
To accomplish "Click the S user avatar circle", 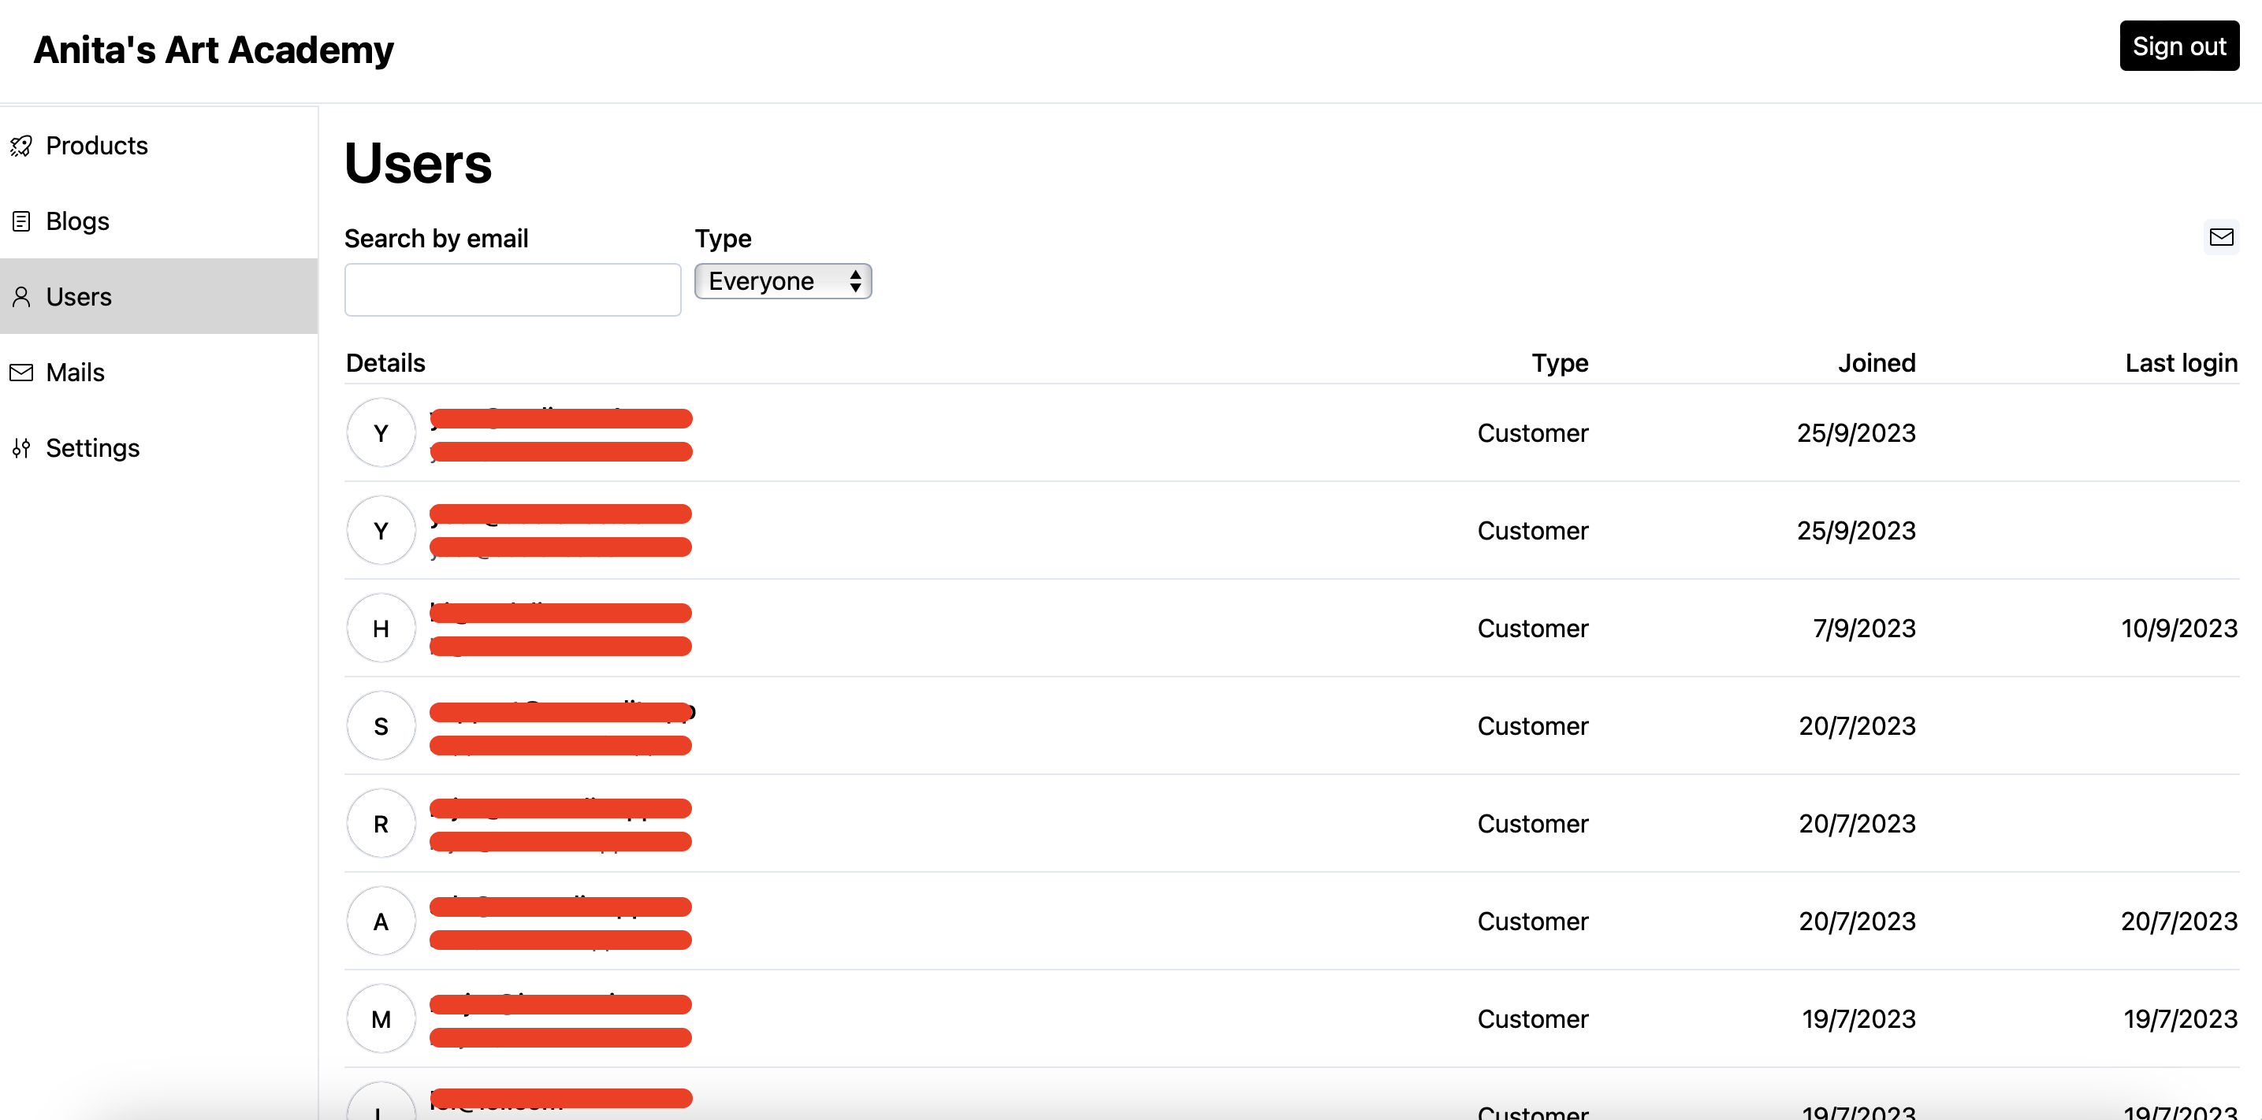I will pyautogui.click(x=380, y=726).
